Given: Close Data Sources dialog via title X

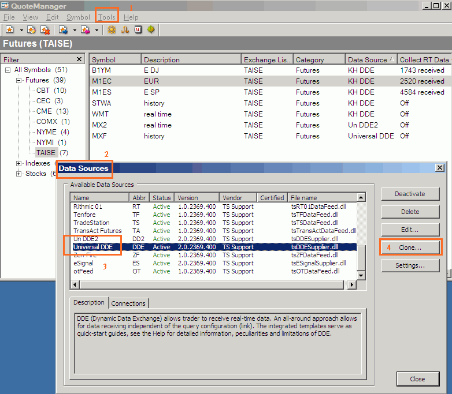Looking at the screenshot, I should (x=440, y=168).
